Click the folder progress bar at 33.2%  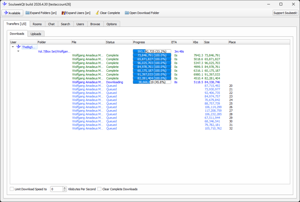tap(152, 51)
